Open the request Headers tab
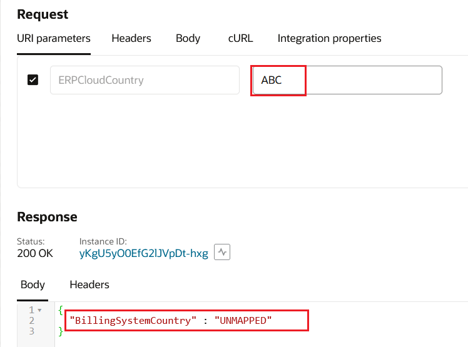This screenshot has width=468, height=347. point(131,38)
